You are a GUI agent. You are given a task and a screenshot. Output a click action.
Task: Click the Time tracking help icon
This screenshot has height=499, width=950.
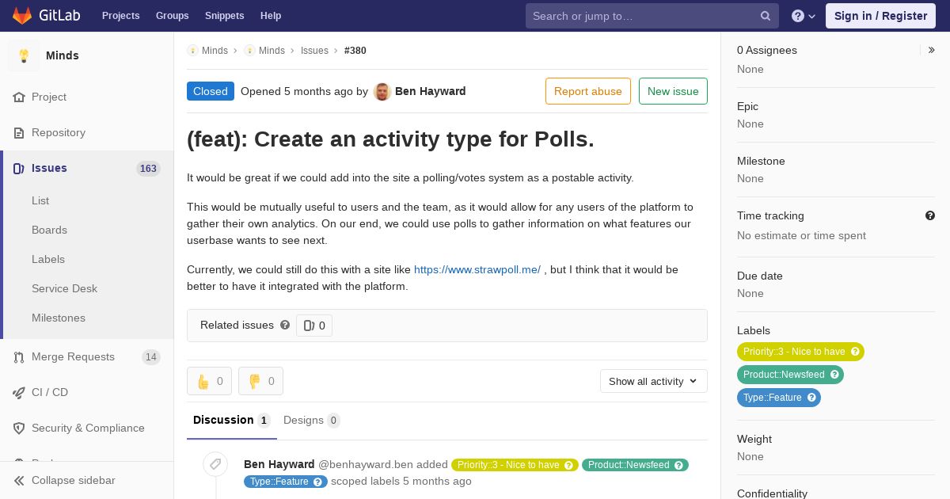pyautogui.click(x=930, y=215)
